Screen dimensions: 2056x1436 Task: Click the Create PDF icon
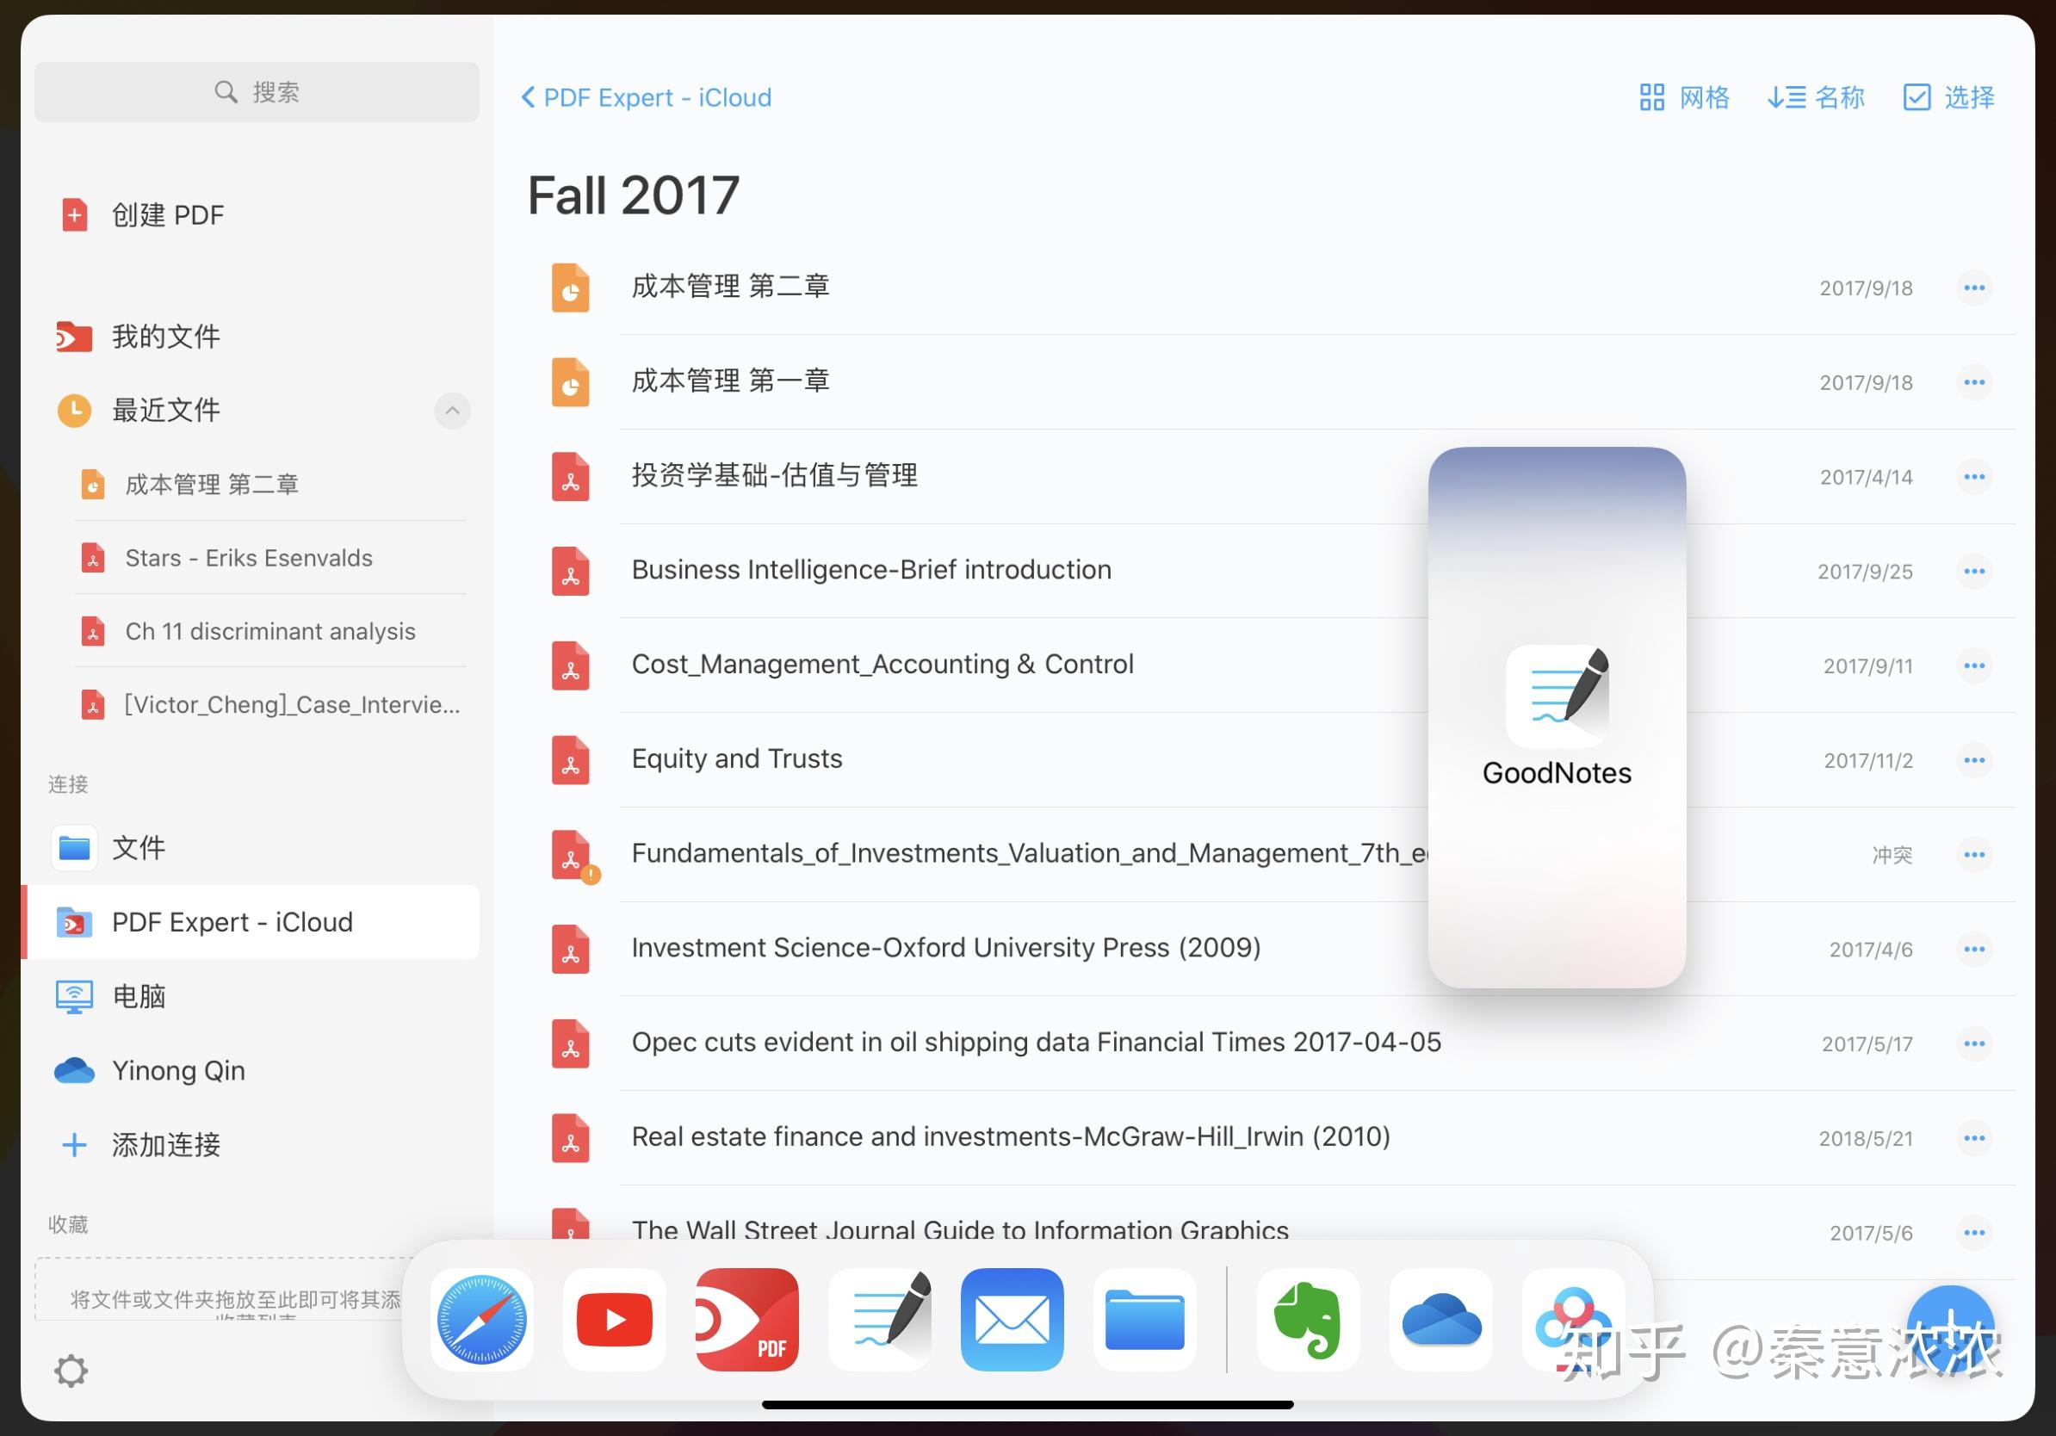click(x=75, y=215)
